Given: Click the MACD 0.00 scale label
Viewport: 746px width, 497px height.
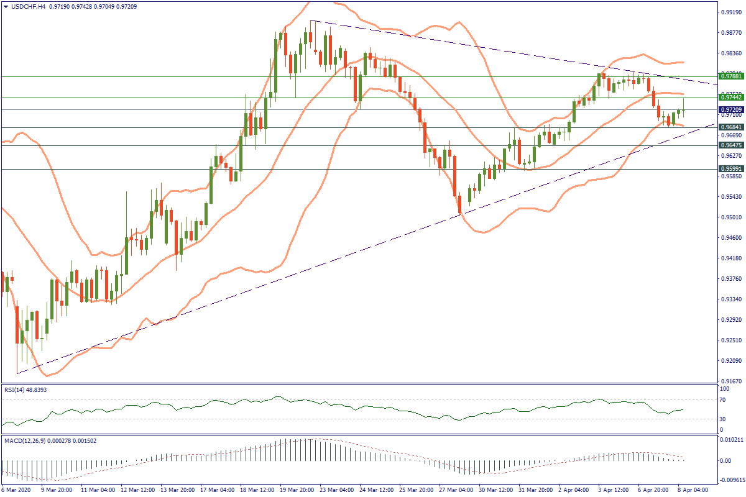Looking at the screenshot, I should [725, 460].
